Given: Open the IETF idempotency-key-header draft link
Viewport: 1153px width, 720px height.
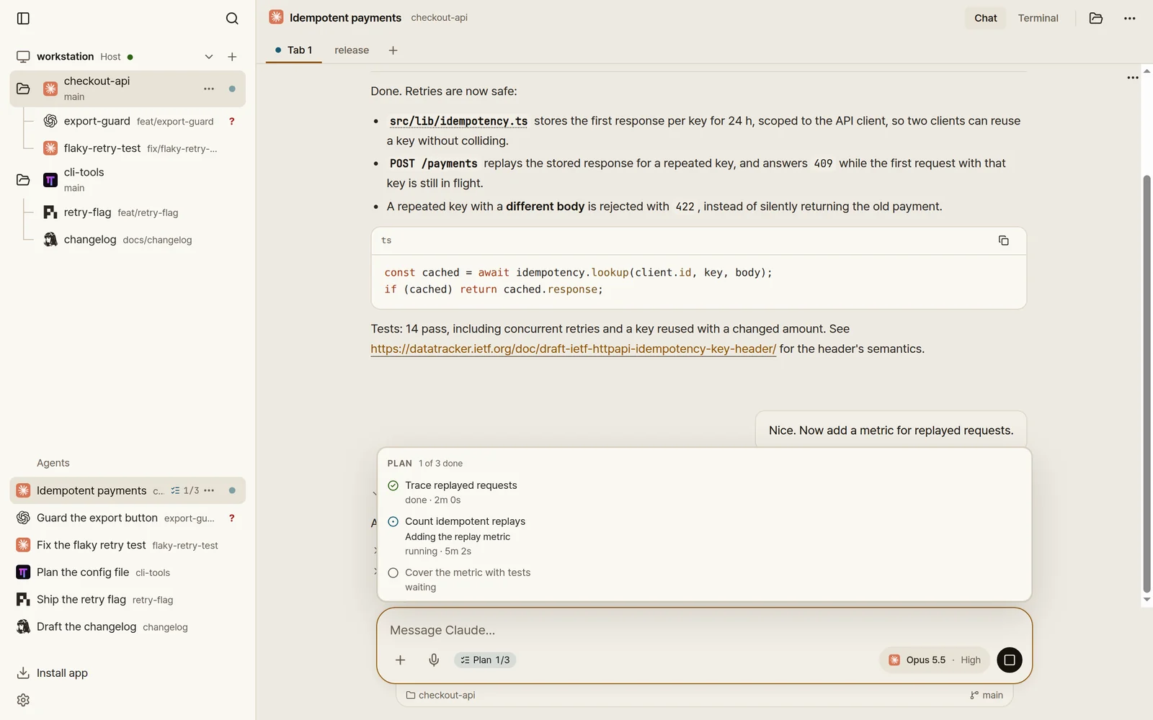Looking at the screenshot, I should 574,349.
